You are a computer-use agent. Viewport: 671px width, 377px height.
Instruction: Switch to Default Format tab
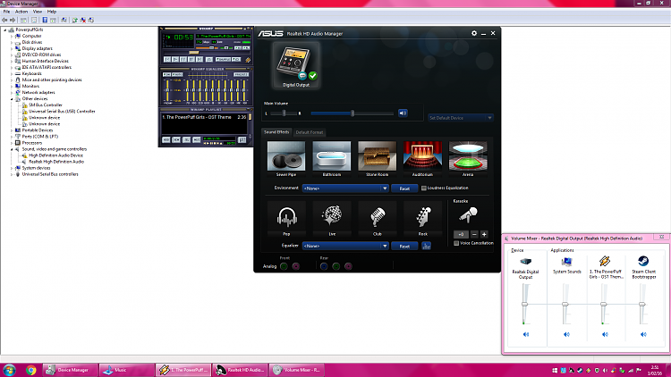310,132
